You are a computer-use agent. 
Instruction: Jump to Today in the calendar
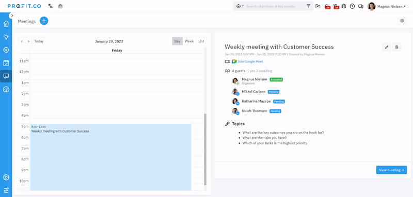[39, 41]
